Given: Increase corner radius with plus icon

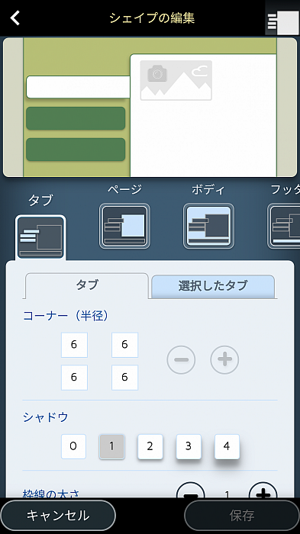Looking at the screenshot, I should (224, 359).
